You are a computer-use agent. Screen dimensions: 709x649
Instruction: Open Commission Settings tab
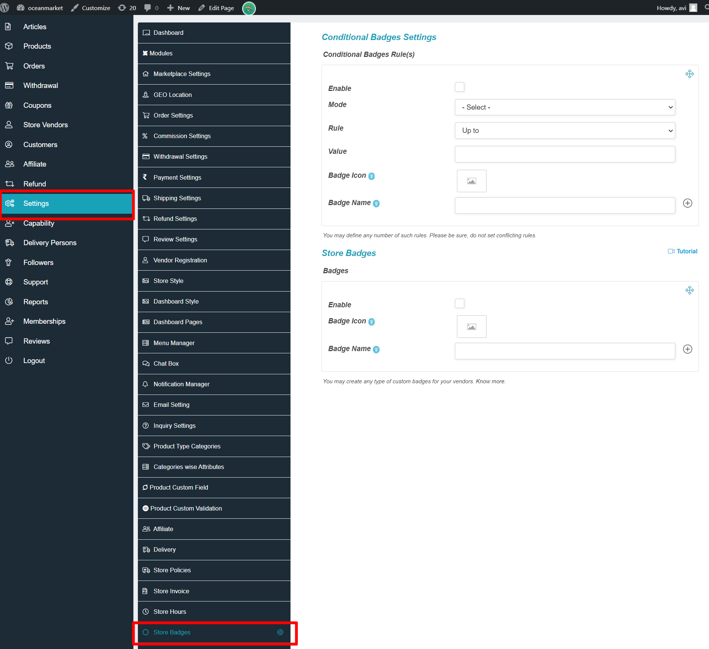[214, 136]
